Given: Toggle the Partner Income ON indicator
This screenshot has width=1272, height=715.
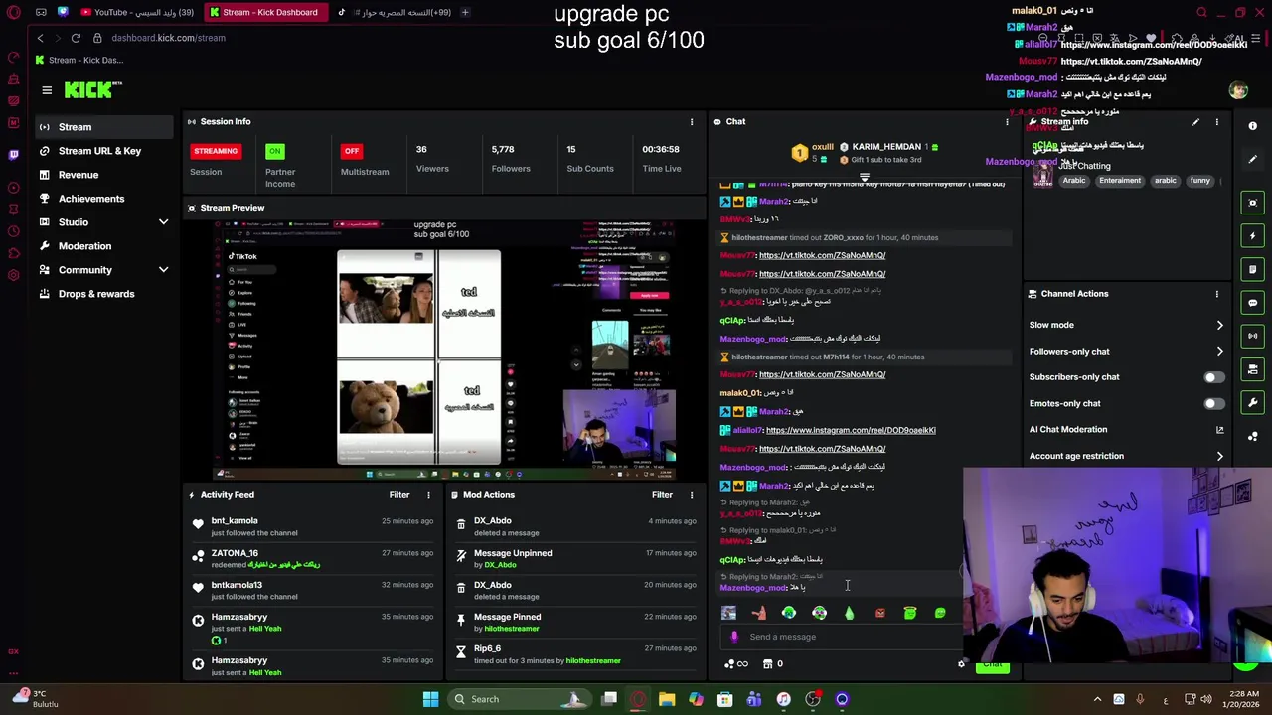Looking at the screenshot, I should (x=275, y=151).
